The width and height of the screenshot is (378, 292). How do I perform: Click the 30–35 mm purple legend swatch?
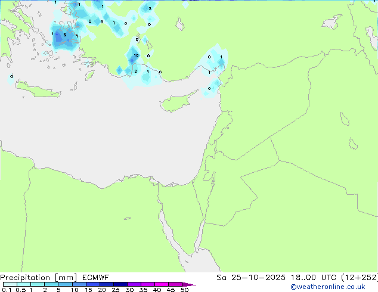tap(134, 284)
